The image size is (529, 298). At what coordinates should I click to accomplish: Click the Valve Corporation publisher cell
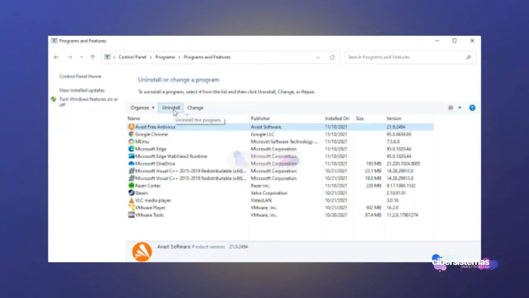click(x=269, y=193)
